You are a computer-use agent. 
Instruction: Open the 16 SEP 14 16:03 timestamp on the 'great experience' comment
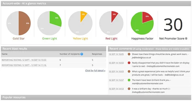116,71
